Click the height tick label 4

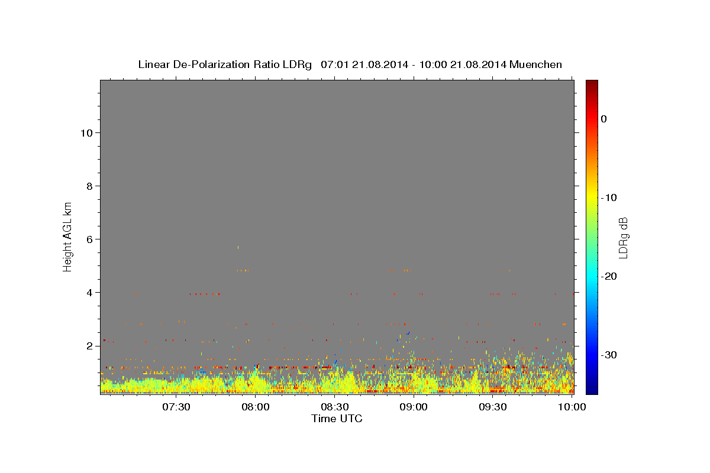(x=88, y=292)
